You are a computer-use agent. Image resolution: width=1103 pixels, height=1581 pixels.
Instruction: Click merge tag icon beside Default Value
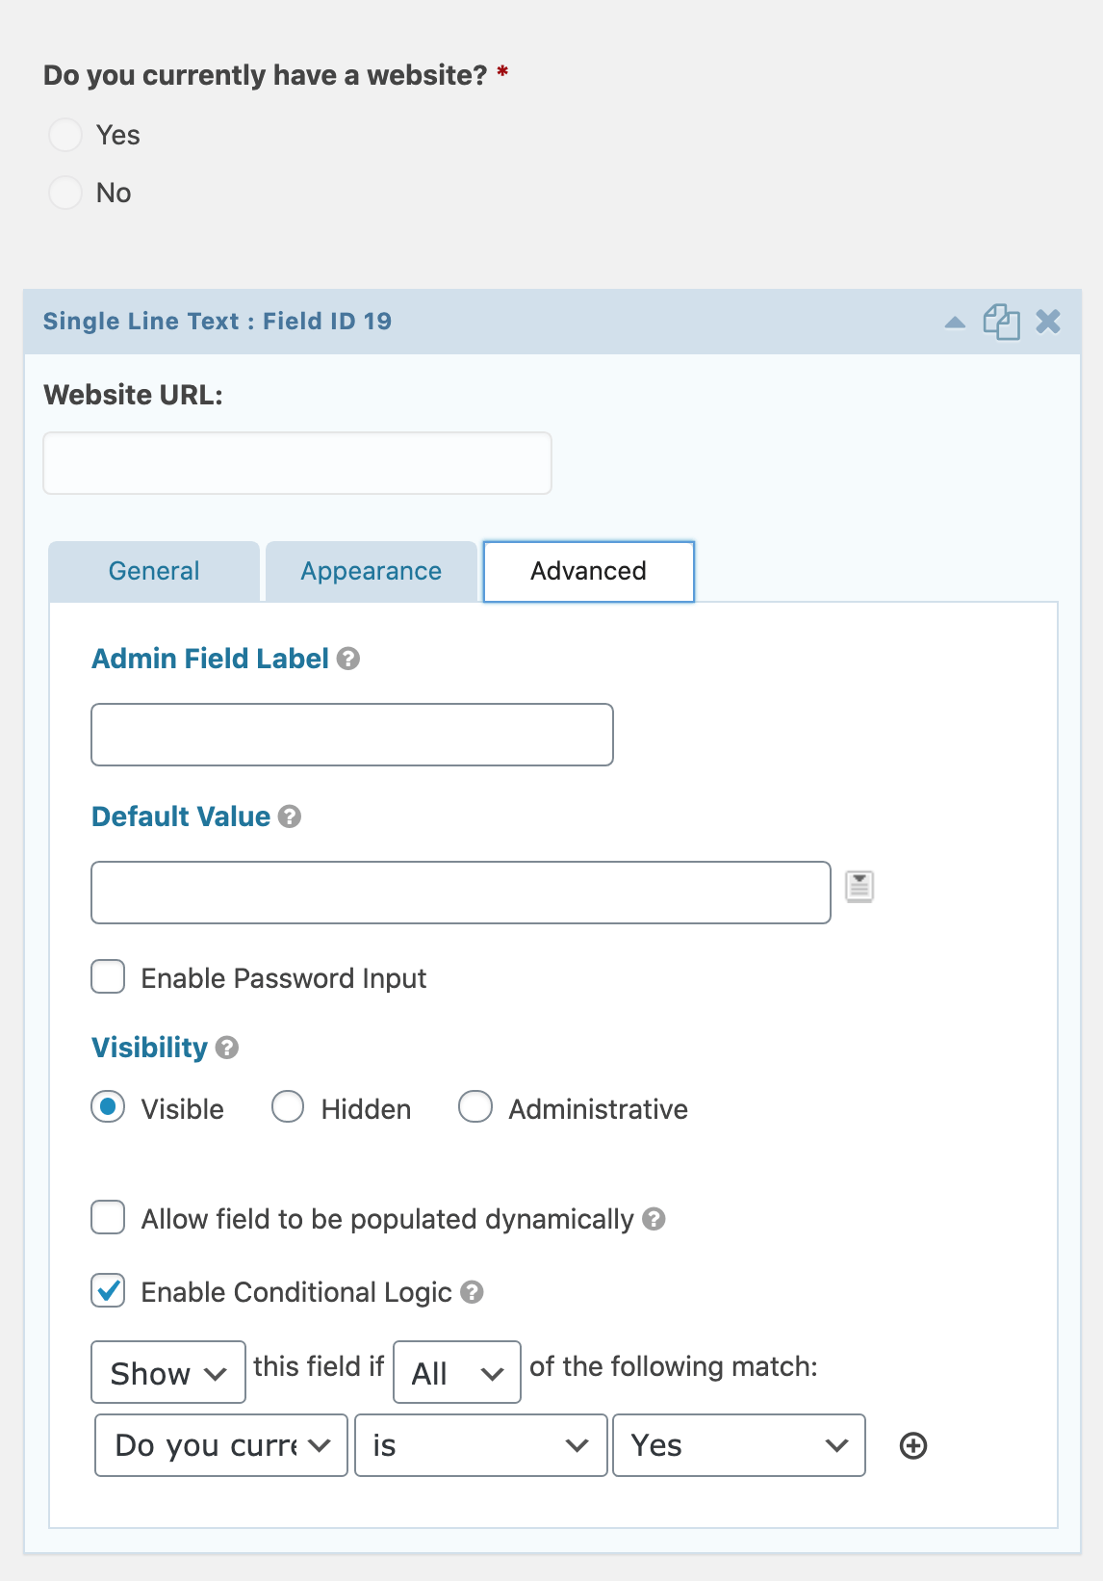[x=859, y=886]
